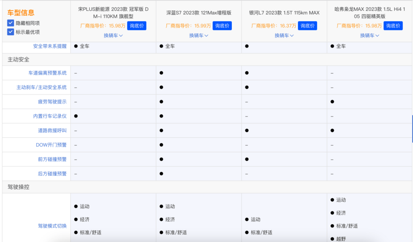The image size is (413, 242).
Task: Click 运动 drive mode for 宋PLUS新能源
Action: (82, 206)
